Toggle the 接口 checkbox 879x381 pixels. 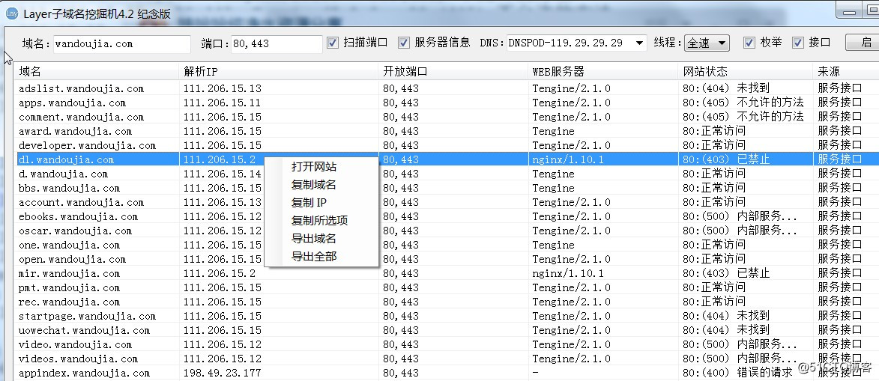click(x=798, y=43)
